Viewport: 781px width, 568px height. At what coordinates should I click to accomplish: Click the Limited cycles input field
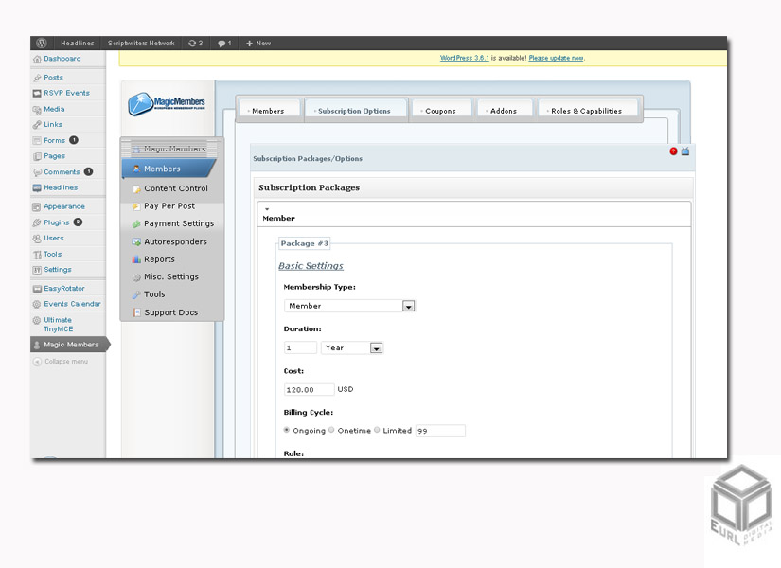coord(440,431)
